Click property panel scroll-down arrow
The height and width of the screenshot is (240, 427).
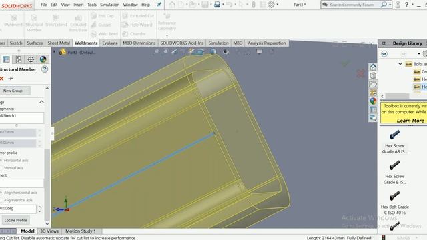pos(47,224)
